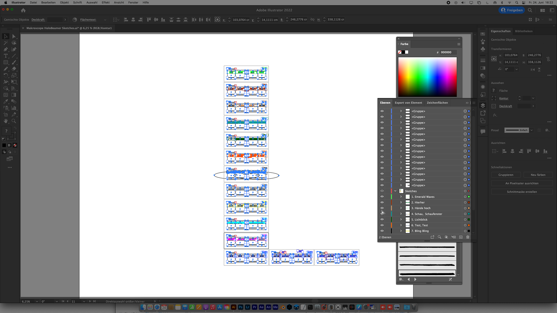Open the Pinsel brush dropdown

click(531, 130)
